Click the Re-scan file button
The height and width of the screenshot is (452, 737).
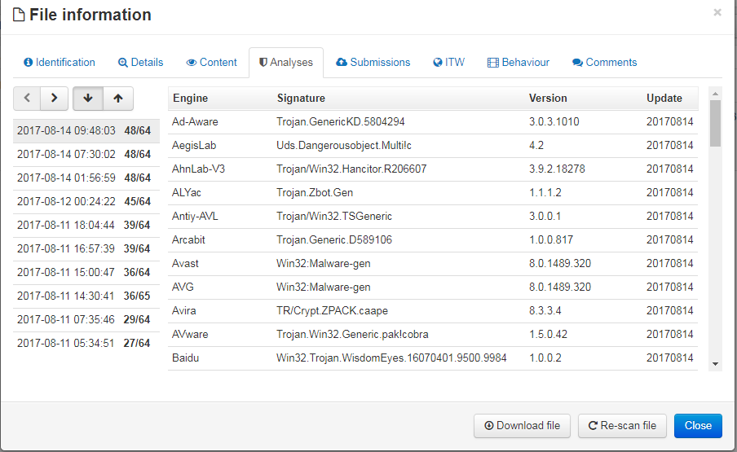(621, 426)
